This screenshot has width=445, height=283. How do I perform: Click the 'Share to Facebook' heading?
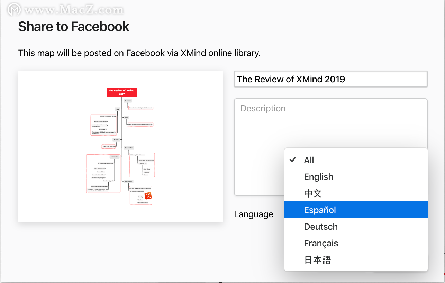(74, 27)
